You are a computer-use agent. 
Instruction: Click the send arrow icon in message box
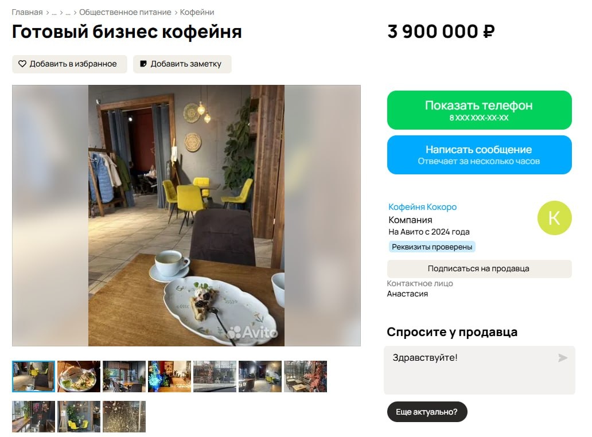[x=563, y=358]
